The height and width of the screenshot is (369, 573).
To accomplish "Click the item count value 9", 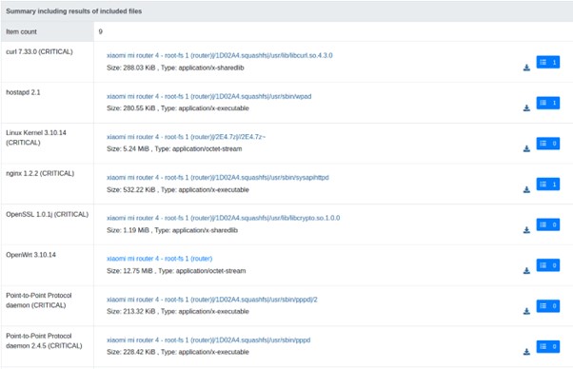I will (101, 31).
